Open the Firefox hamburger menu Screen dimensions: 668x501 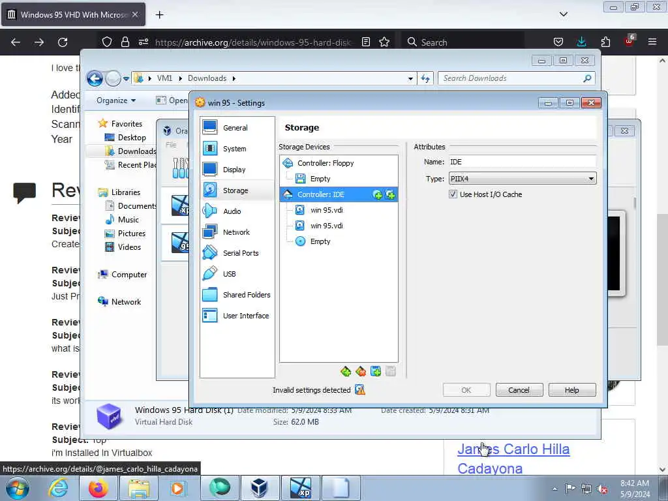[x=652, y=42]
